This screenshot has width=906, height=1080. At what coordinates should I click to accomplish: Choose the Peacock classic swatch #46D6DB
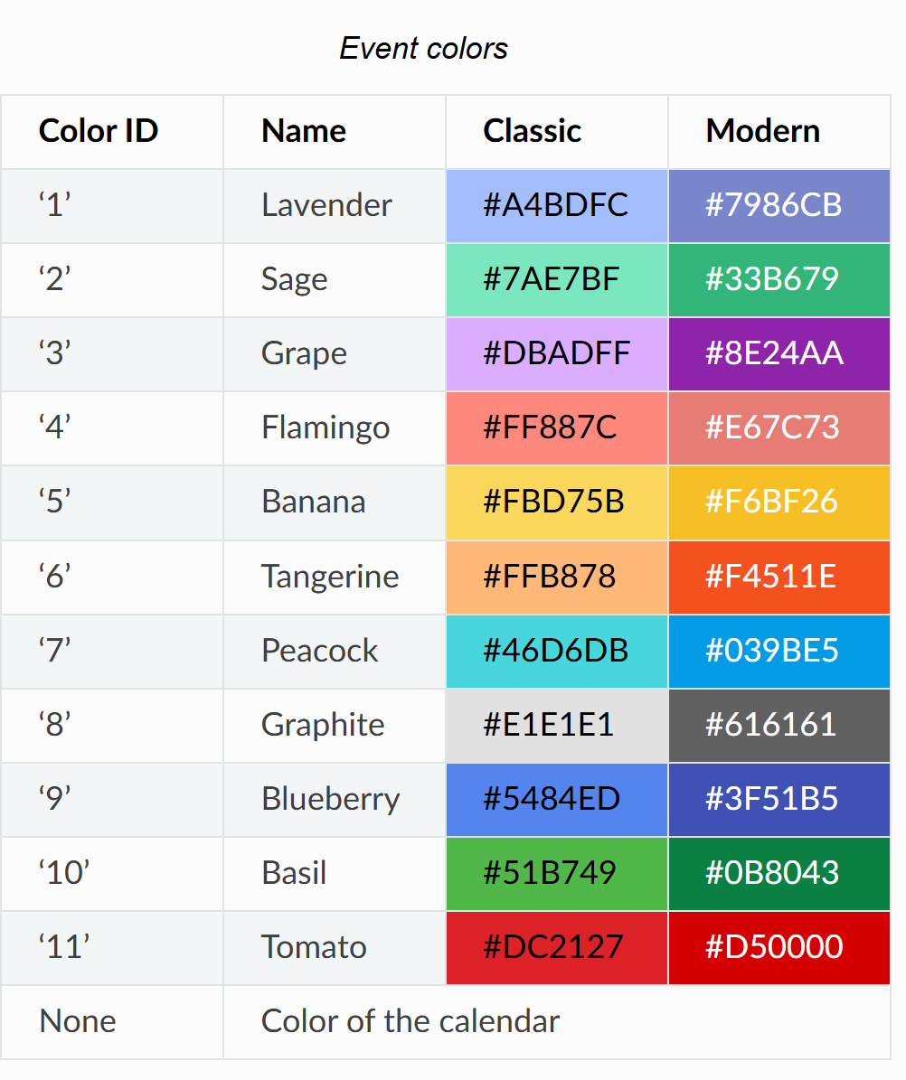pos(556,651)
